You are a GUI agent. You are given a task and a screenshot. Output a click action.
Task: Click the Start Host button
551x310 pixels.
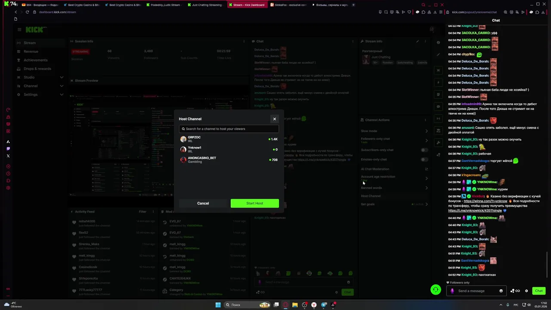point(255,203)
